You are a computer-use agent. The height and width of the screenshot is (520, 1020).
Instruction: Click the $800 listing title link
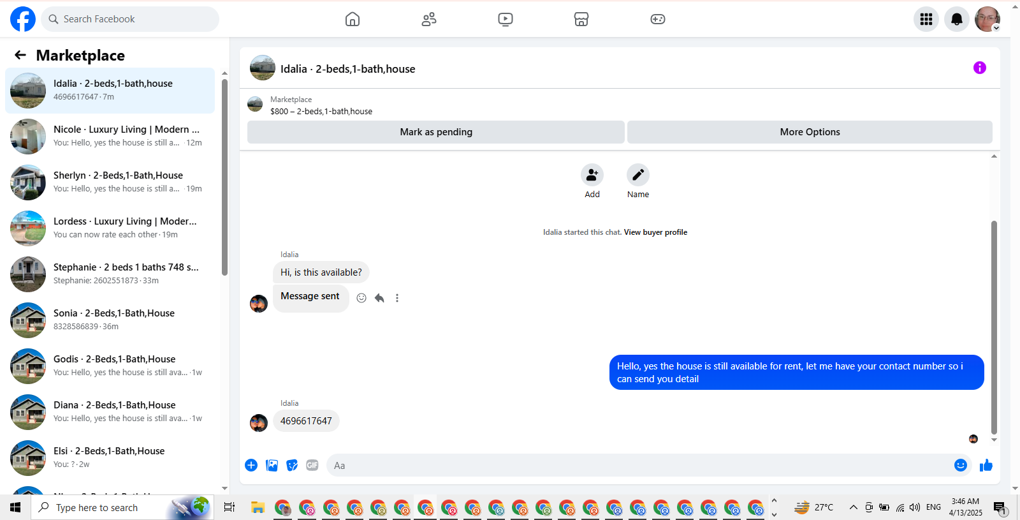click(321, 111)
